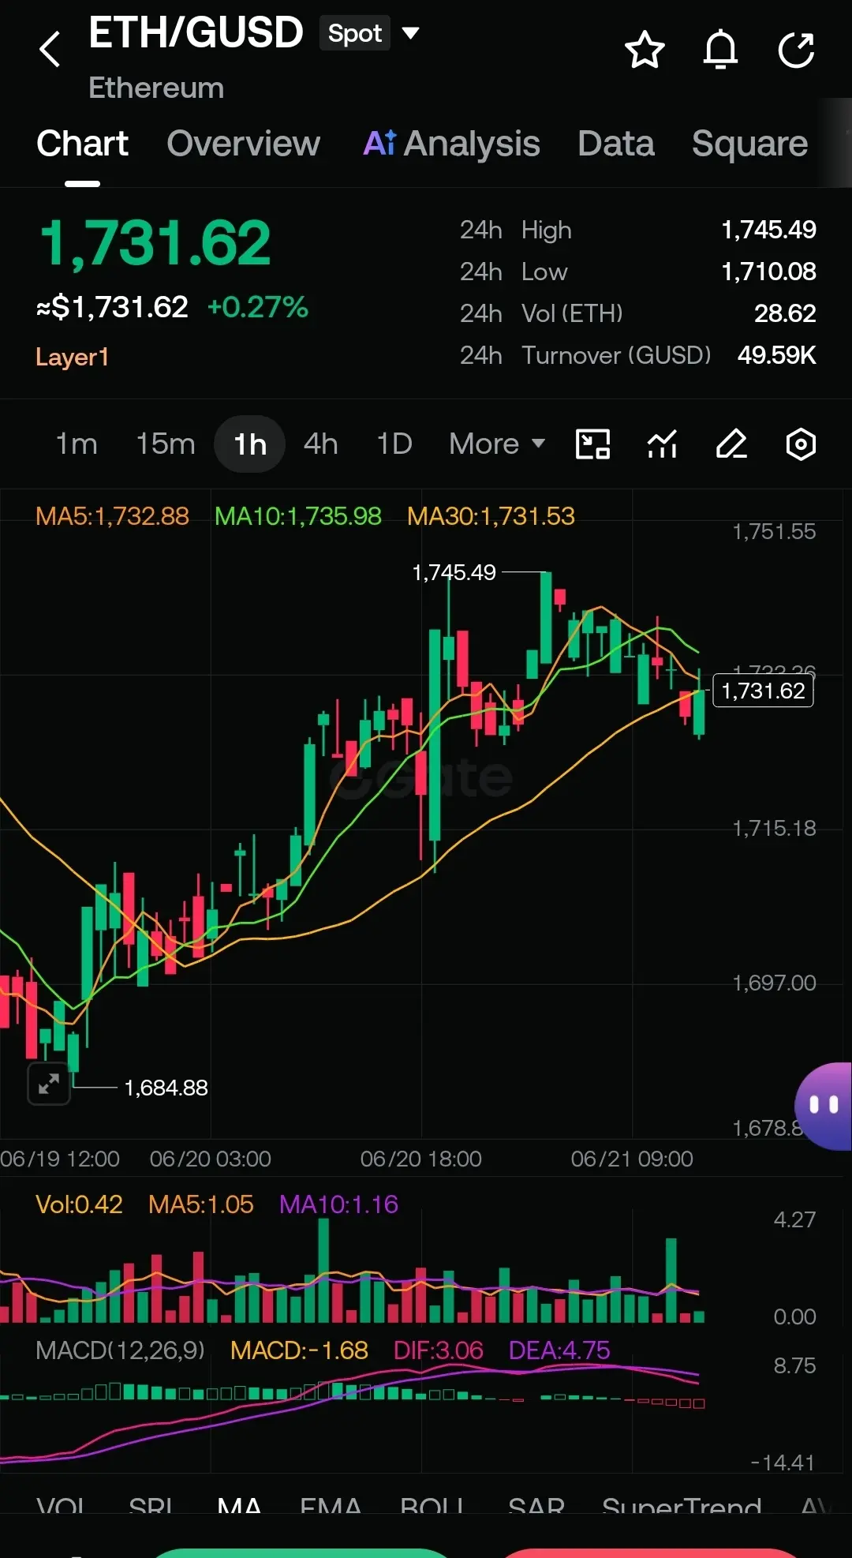
Task: Tap the DEA:4.75 value
Action: pyautogui.click(x=559, y=1350)
